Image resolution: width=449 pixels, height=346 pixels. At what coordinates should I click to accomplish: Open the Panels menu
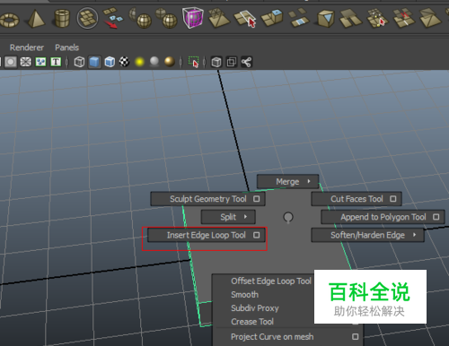pos(66,48)
